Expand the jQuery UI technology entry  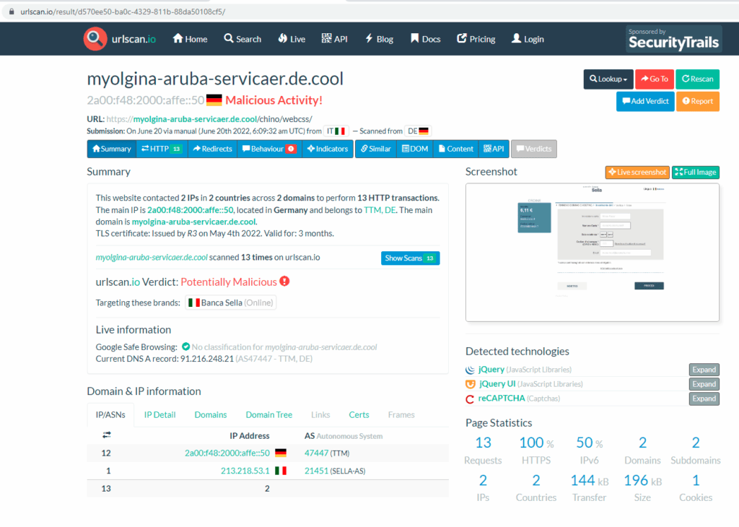pos(704,384)
